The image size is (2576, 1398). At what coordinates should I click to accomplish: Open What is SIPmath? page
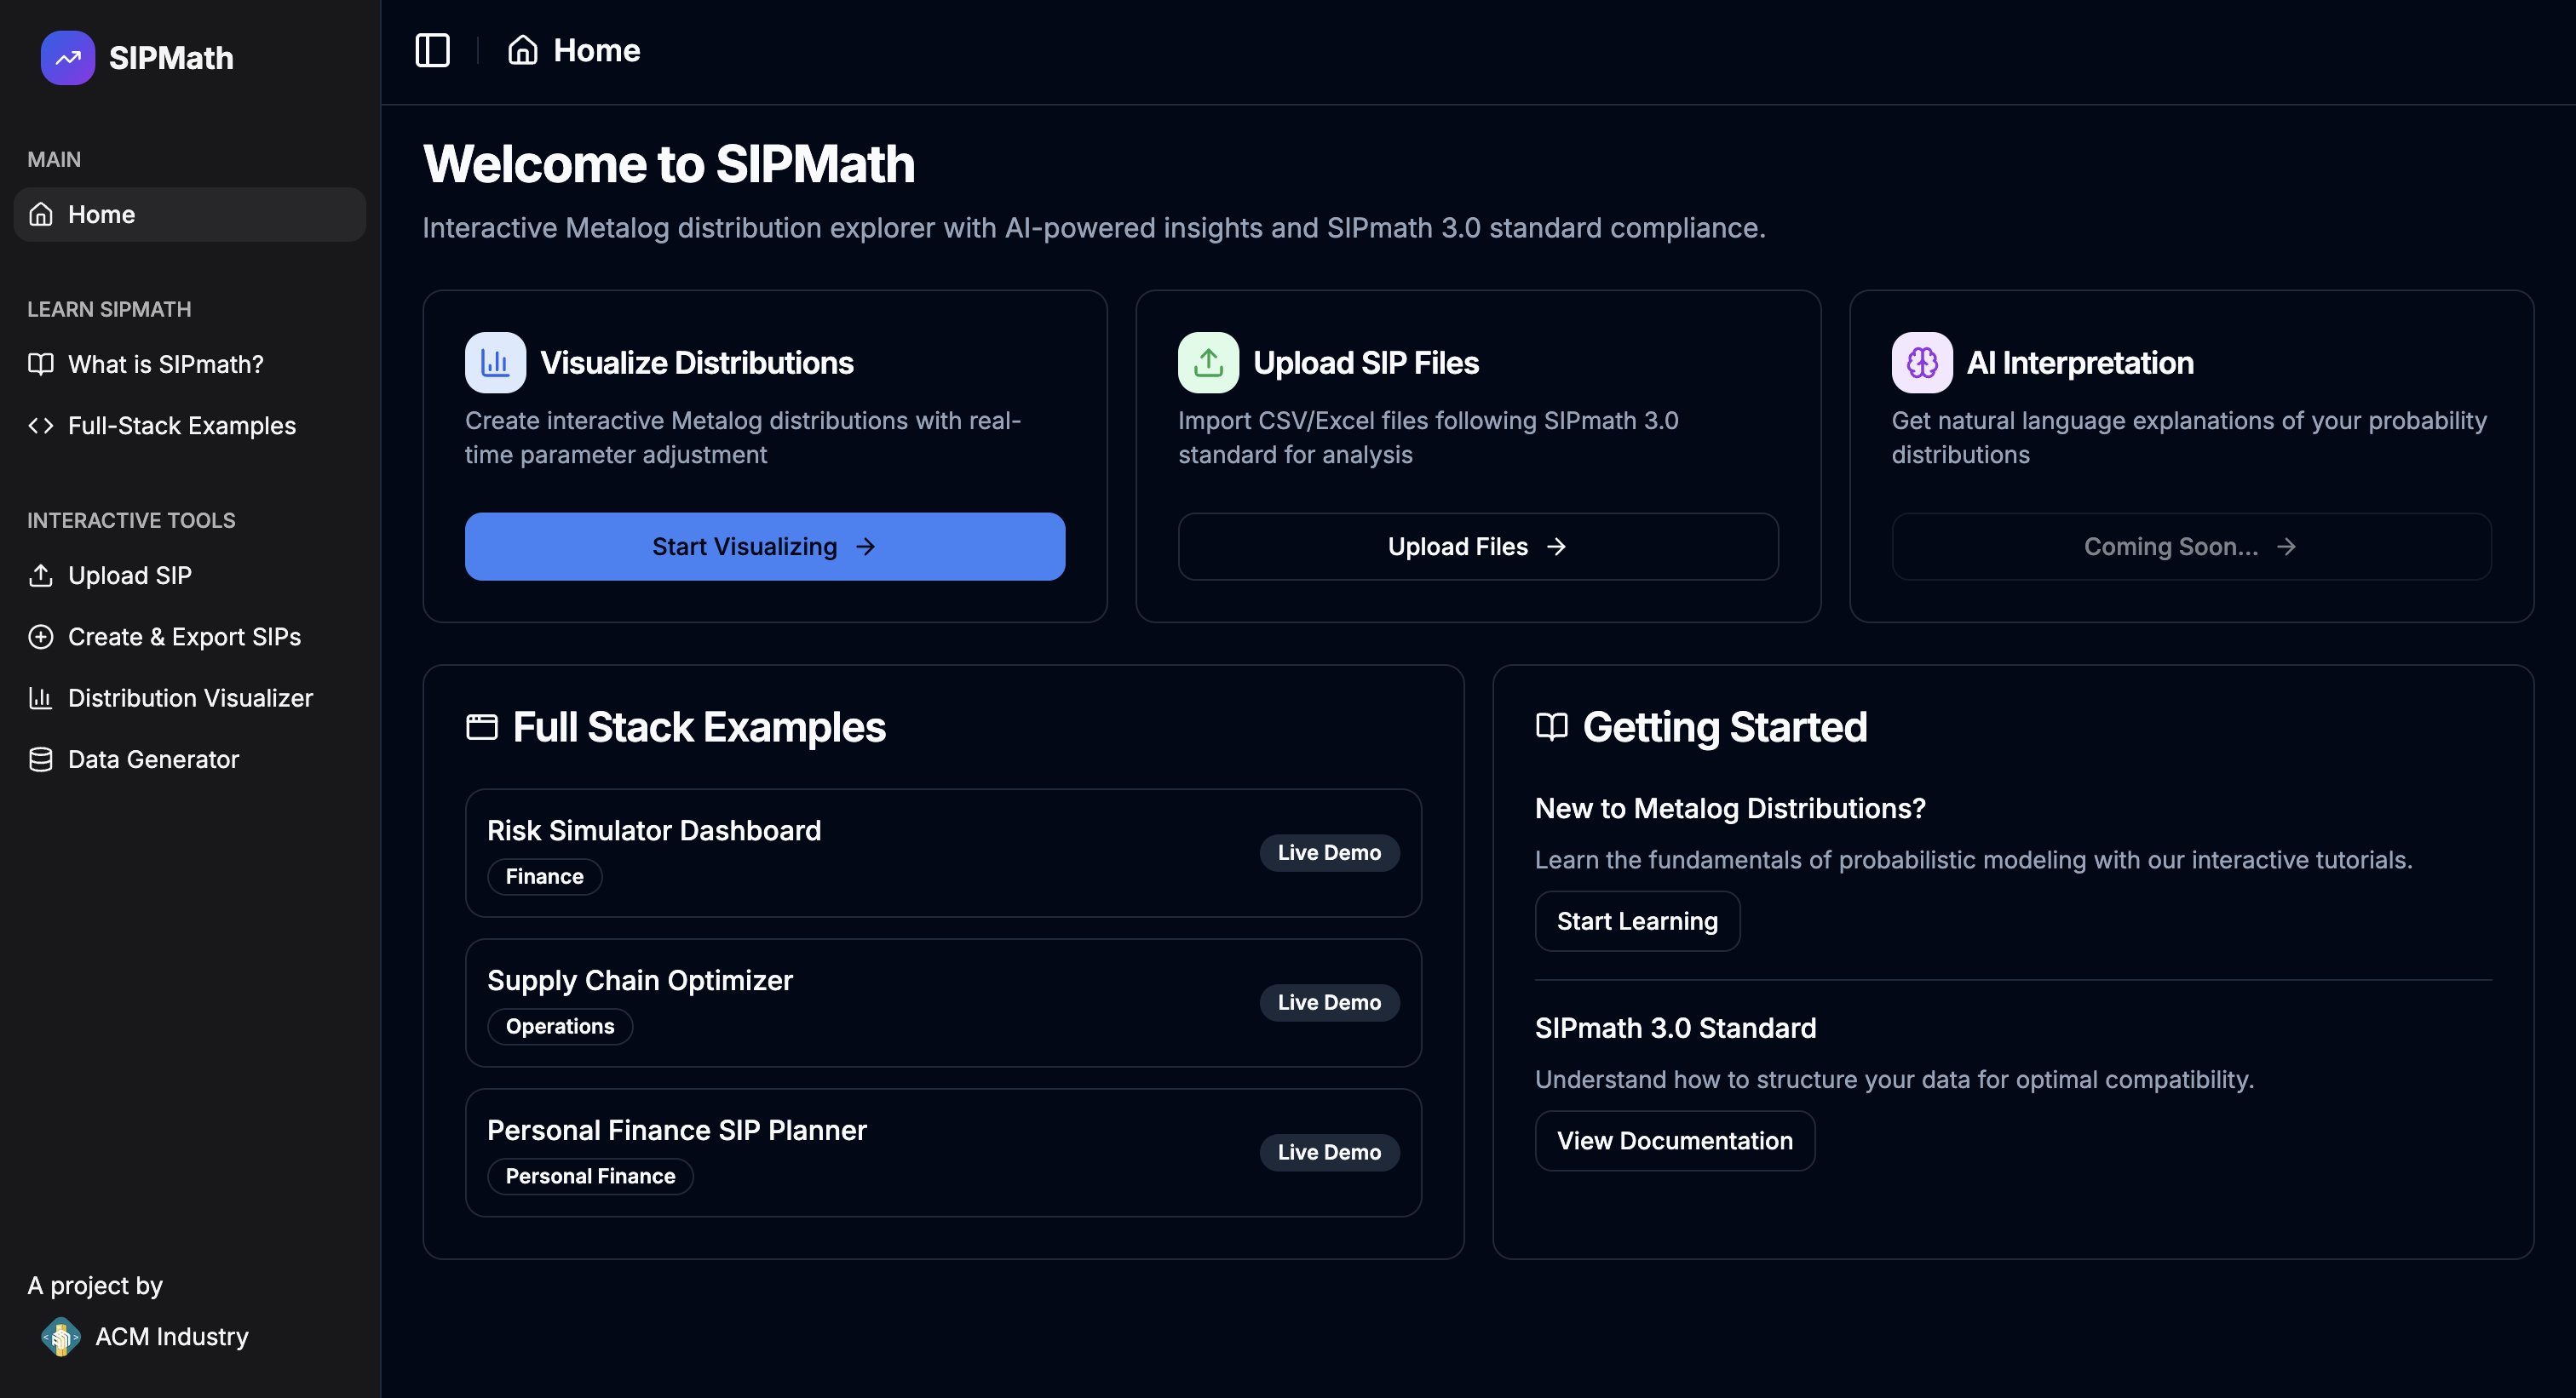click(165, 364)
